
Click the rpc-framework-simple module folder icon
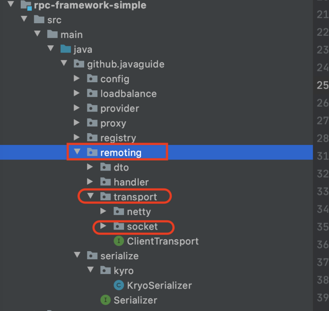[x=26, y=6]
